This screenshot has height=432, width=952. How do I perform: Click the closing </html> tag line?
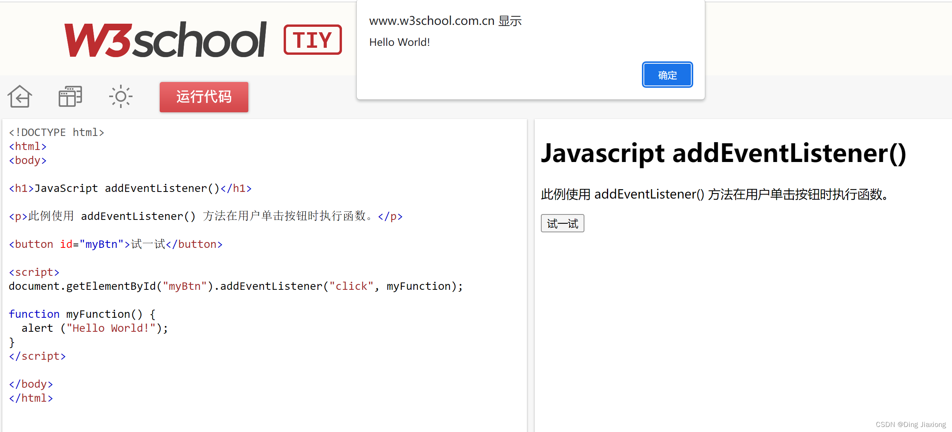pos(31,398)
